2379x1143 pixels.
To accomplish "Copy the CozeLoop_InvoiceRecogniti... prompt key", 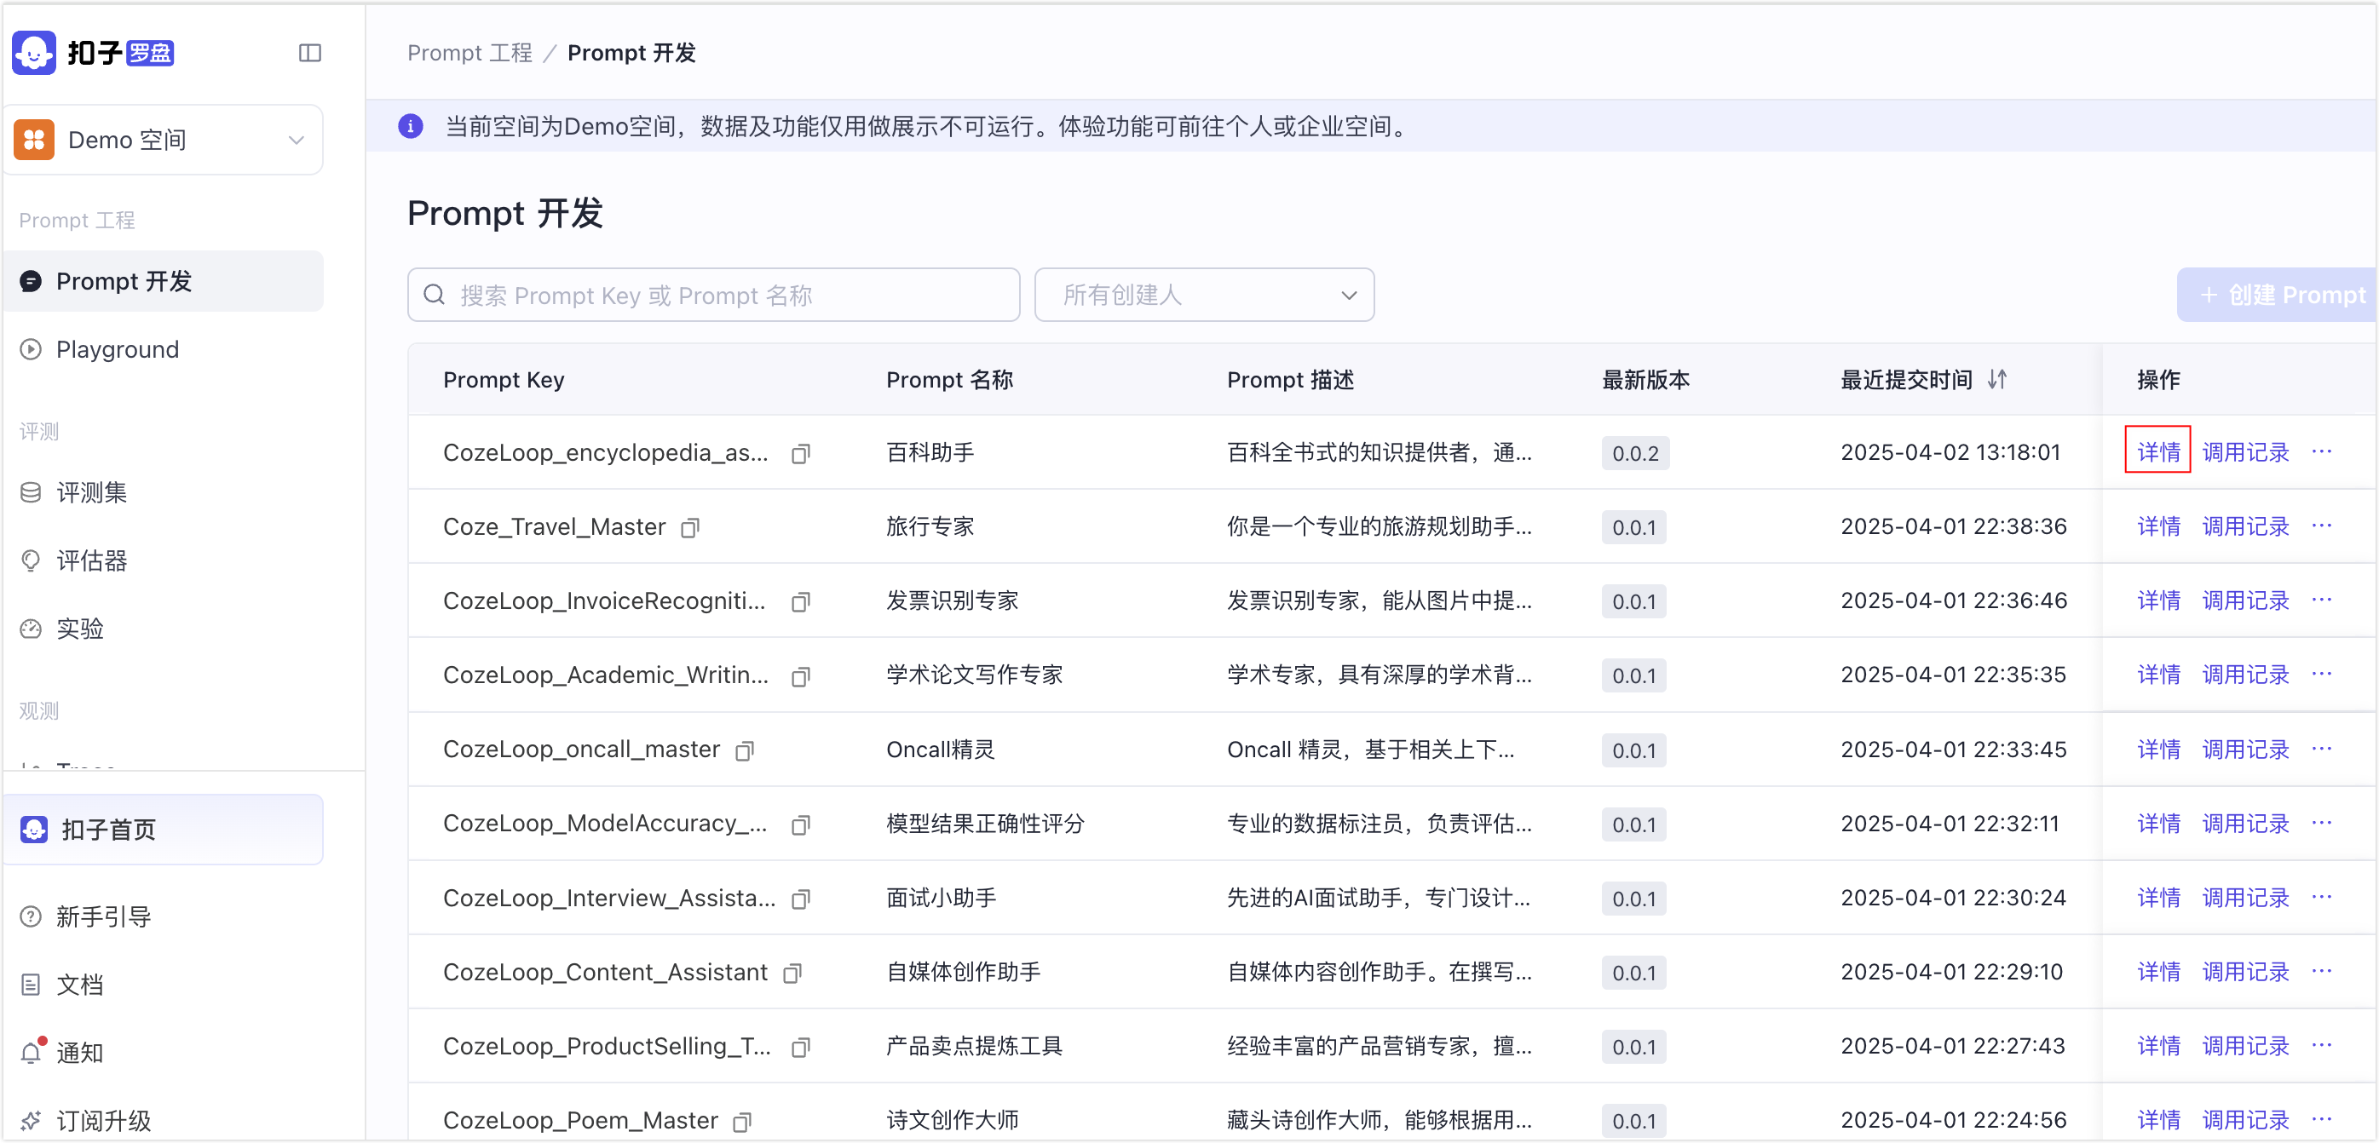I will pyautogui.click(x=801, y=602).
